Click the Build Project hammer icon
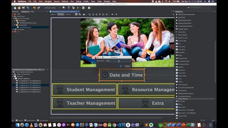Screen dimensions: 228x128 [69, 8]
